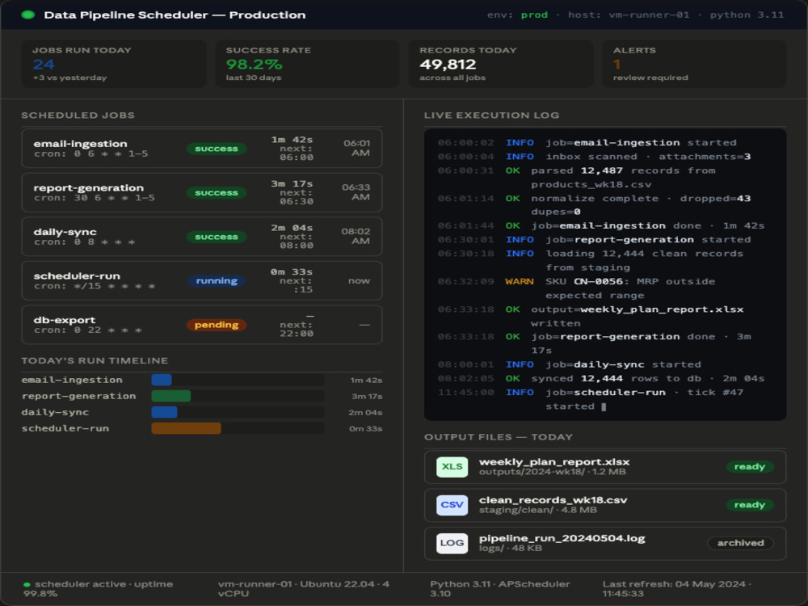Click the running badge on scheduler-run

pos(217,281)
